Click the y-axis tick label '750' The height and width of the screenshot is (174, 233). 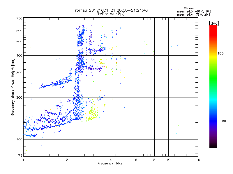(19, 18)
